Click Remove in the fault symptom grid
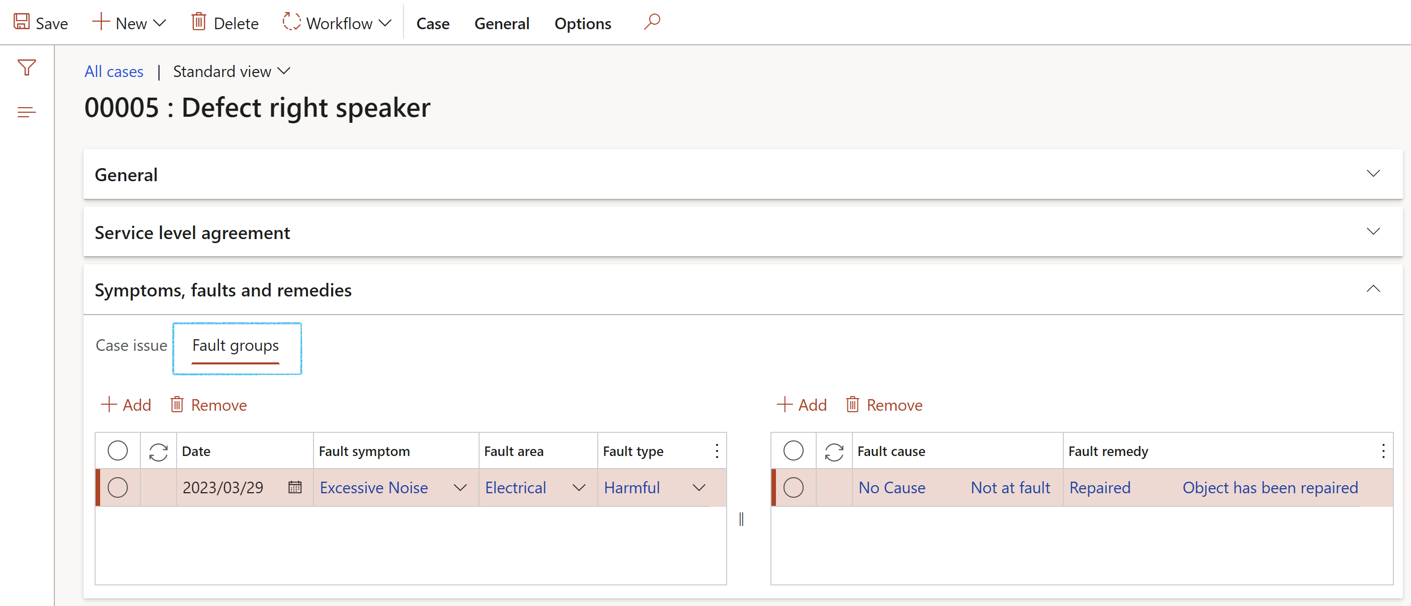Image resolution: width=1411 pixels, height=606 pixels. pyautogui.click(x=208, y=405)
